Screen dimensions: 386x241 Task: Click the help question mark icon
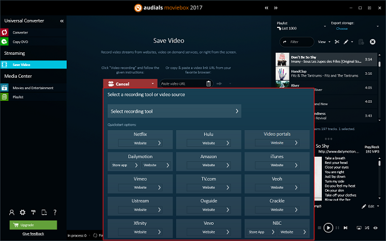(x=55, y=212)
